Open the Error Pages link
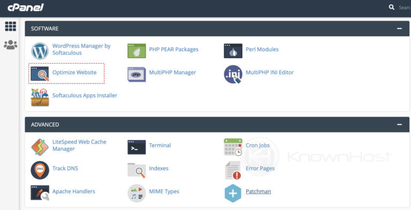The image size is (411, 210). click(x=260, y=168)
